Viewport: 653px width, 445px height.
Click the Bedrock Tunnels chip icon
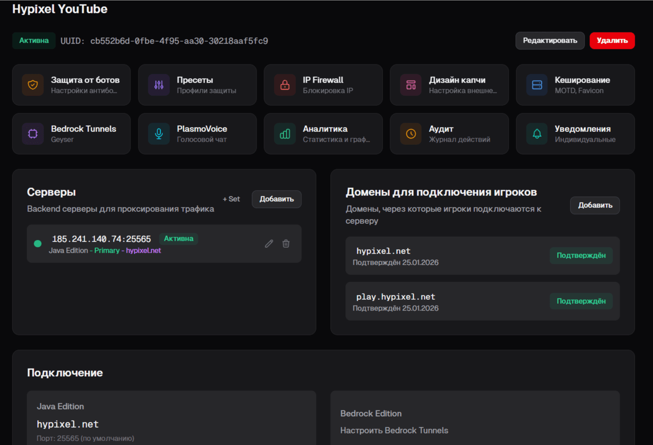33,134
